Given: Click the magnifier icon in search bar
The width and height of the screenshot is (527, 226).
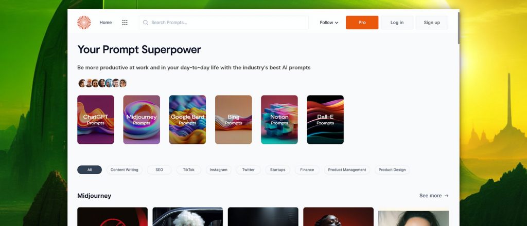Looking at the screenshot, I should click(146, 23).
